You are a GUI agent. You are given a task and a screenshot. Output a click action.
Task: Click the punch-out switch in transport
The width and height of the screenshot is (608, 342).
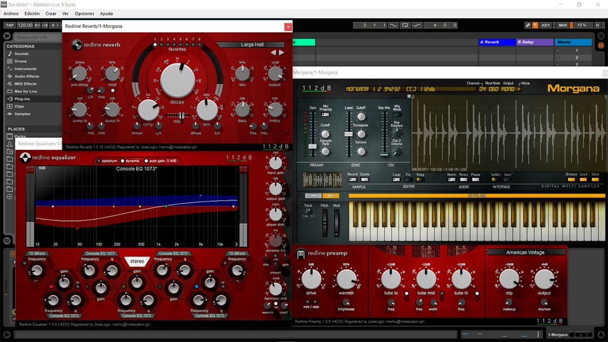pyautogui.click(x=416, y=25)
